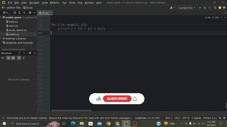Open the VCS menu
This screenshot has width=227, height=127.
80,2
